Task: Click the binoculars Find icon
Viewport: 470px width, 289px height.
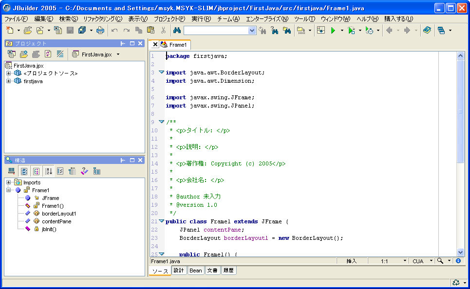Action: coord(177,31)
